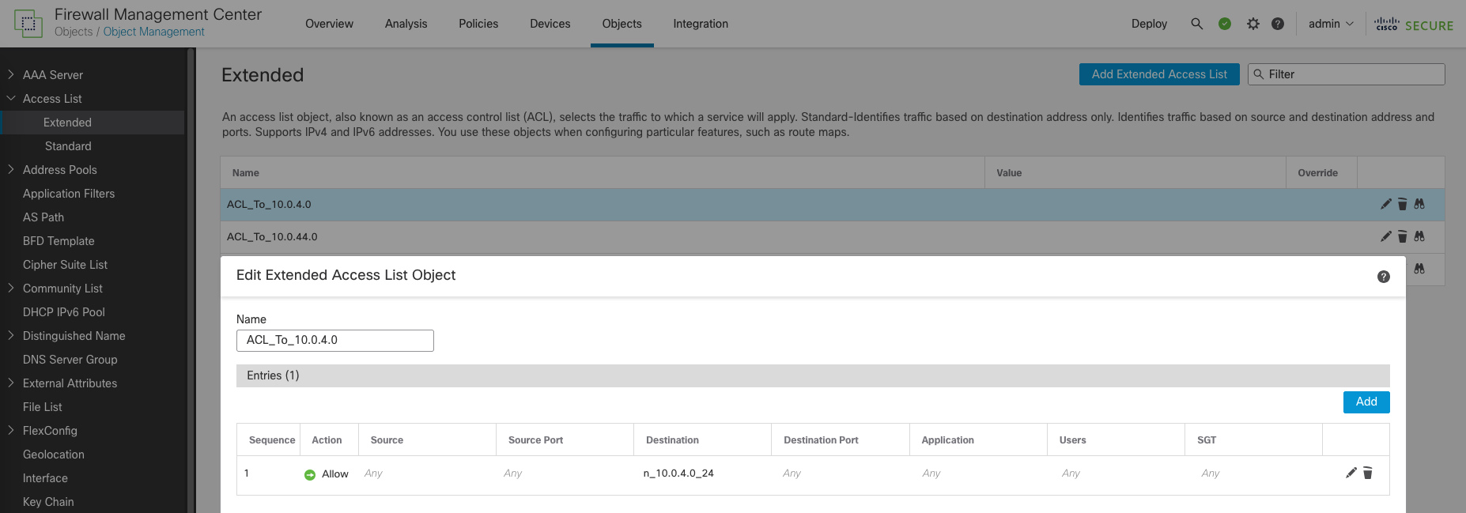This screenshot has height=513, width=1466.
Task: Open the Policies menu tab
Action: 478,24
